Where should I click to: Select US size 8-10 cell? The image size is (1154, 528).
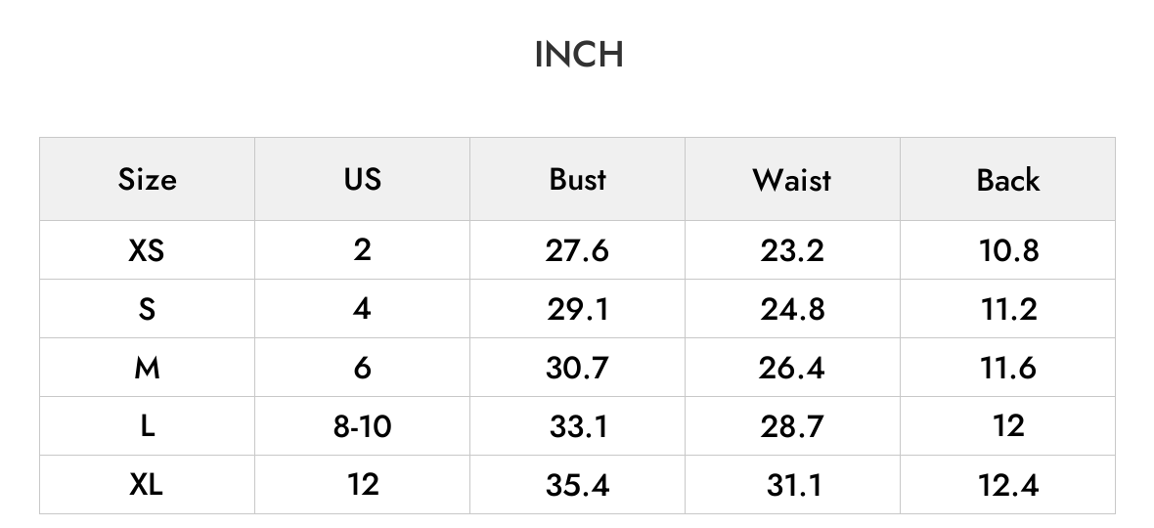pyautogui.click(x=362, y=425)
